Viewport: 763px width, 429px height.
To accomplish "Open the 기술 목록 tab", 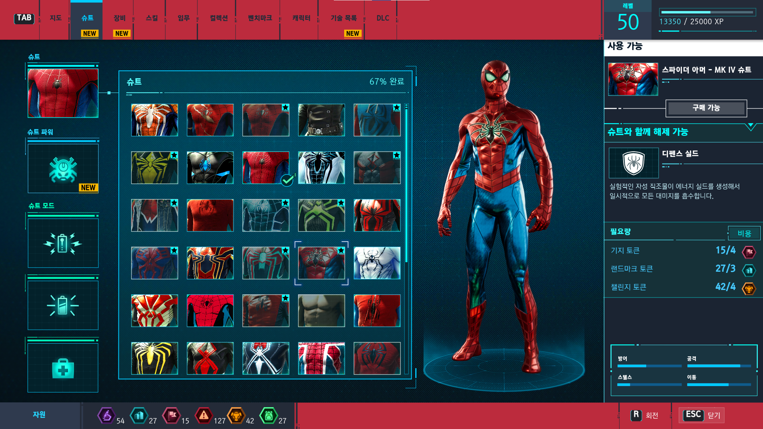I will 343,18.
